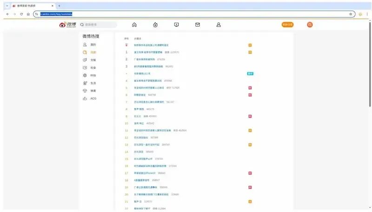Image resolution: width=372 pixels, height=212 pixels.
Task: Click the Weibo search input field
Action: (99, 25)
